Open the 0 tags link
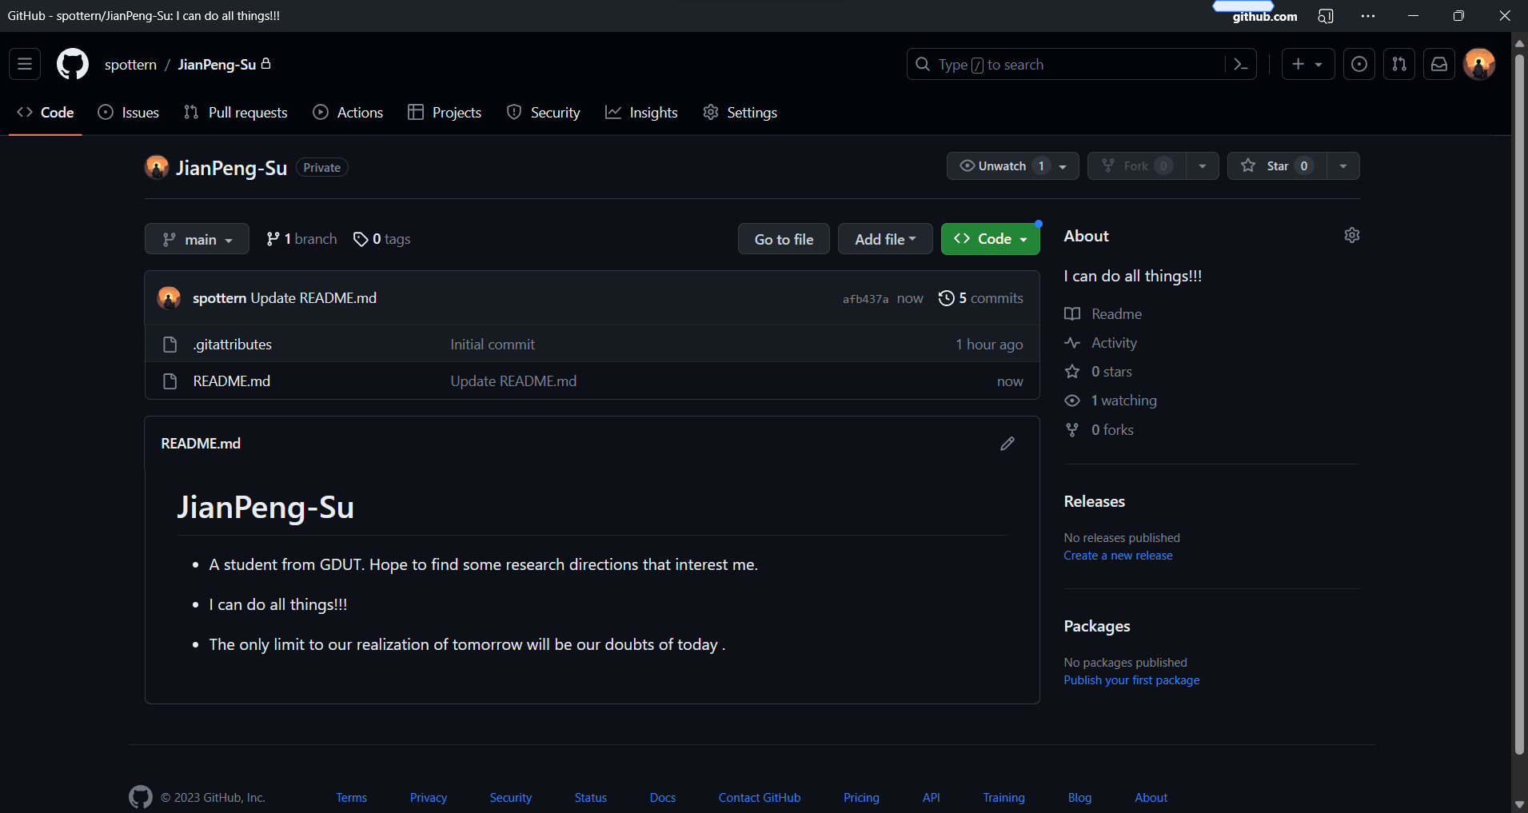This screenshot has width=1528, height=813. point(382,239)
